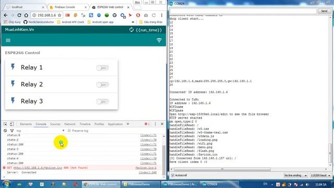Show hidden system tray icons arrow
334x188 pixels.
[272, 184]
